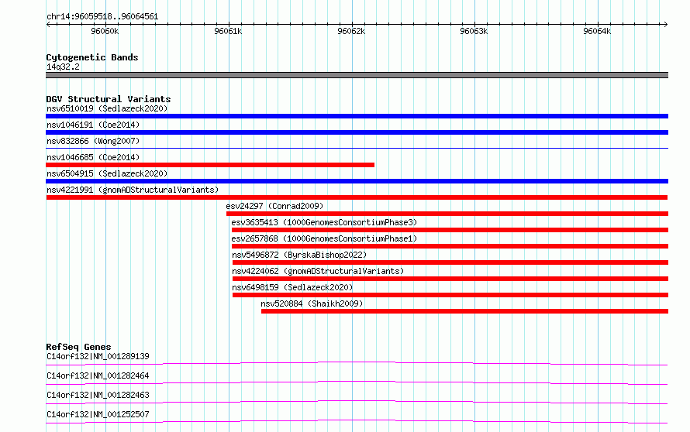This screenshot has width=690, height=432.
Task: Open variant nsv1046191 (Coe2014) label
Action: [93, 125]
